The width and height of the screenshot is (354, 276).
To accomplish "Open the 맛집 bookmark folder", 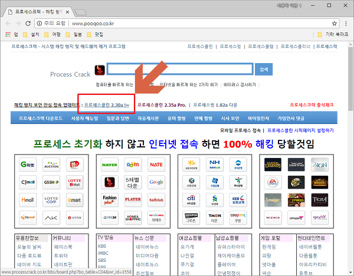I will pos(95,34).
